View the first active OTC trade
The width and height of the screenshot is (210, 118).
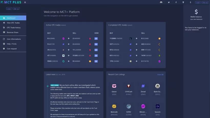coord(96,39)
